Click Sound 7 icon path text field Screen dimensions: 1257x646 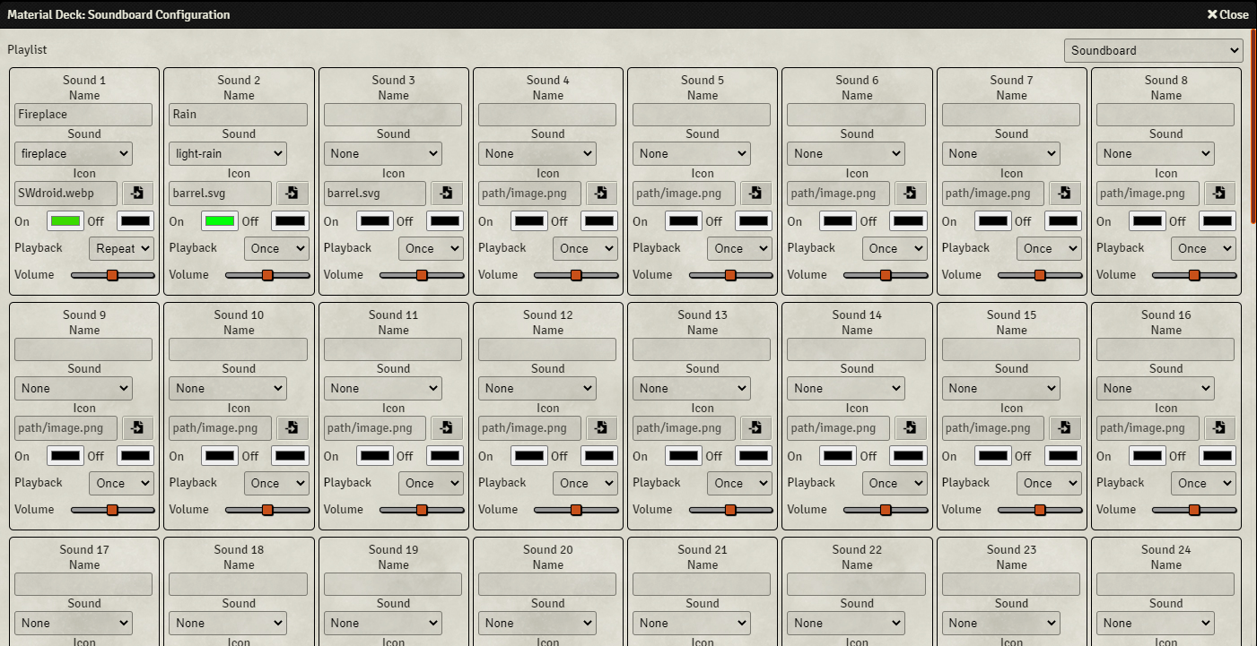click(x=992, y=194)
